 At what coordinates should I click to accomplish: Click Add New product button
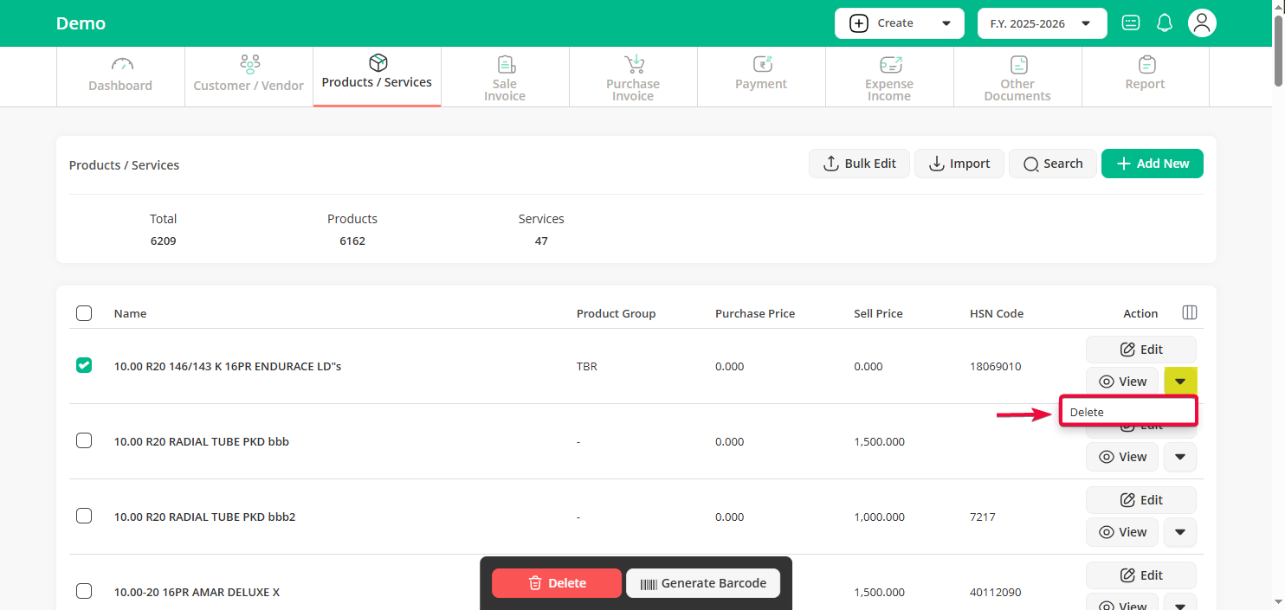pyautogui.click(x=1153, y=164)
